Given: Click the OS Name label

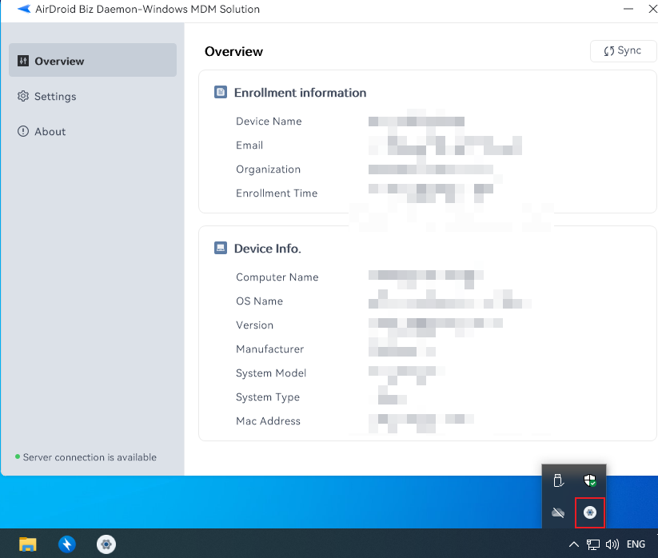Looking at the screenshot, I should click(259, 301).
